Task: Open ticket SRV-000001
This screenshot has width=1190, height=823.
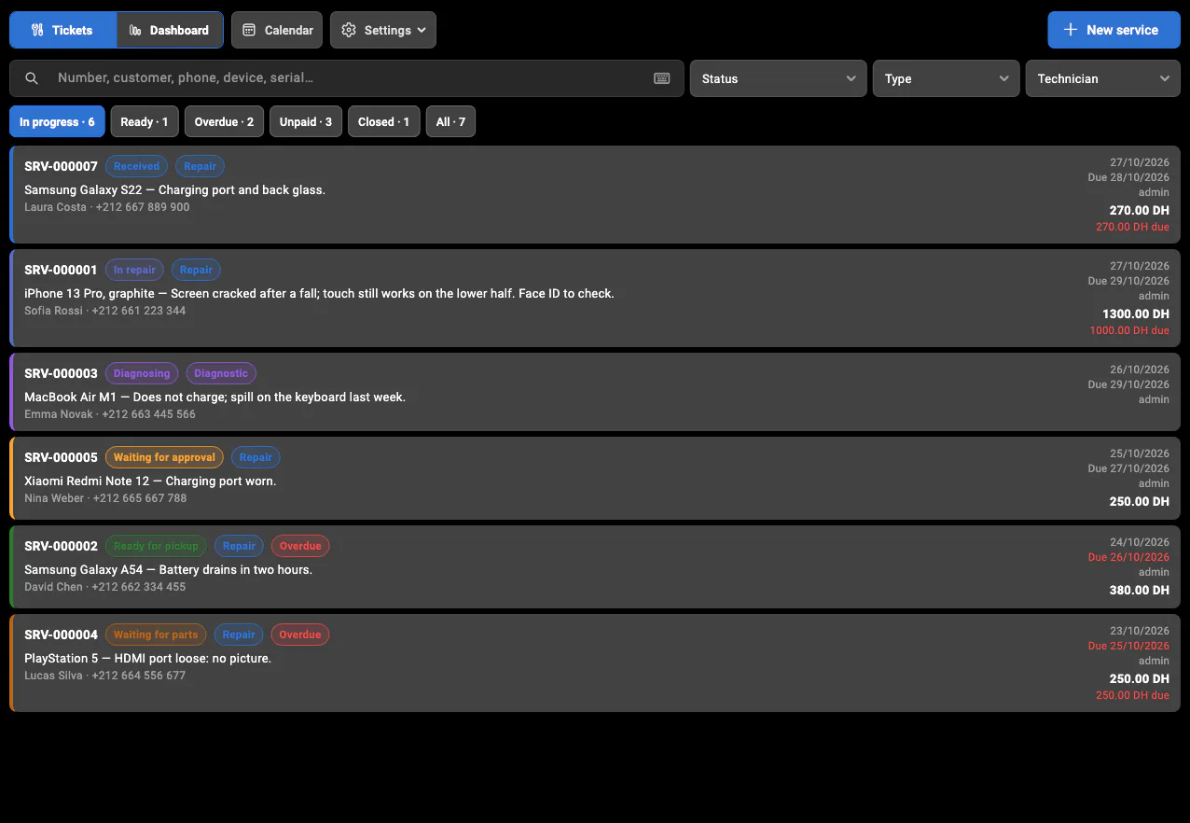Action: pos(595,298)
